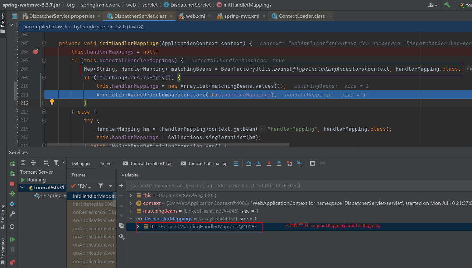Click the Evaluate expression input field
The width and height of the screenshot is (472, 268).
click(x=299, y=186)
